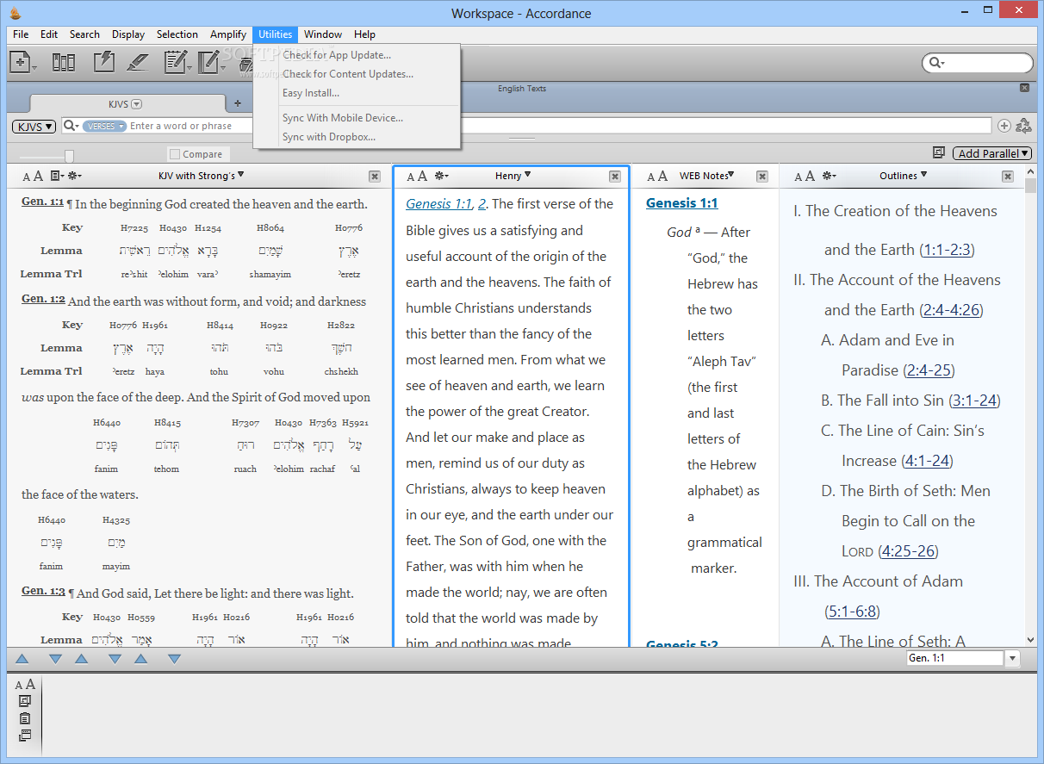Open the KJV with Strong's module dropdown
The height and width of the screenshot is (764, 1044).
coord(201,175)
